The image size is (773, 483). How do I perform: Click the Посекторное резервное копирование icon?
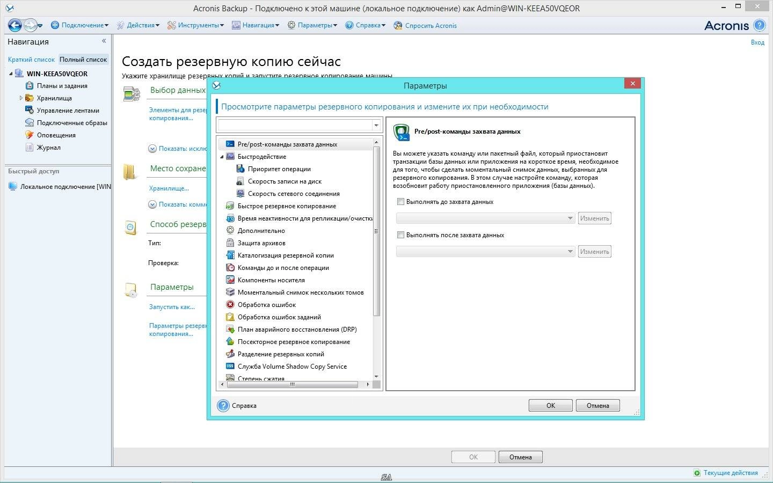coord(230,341)
